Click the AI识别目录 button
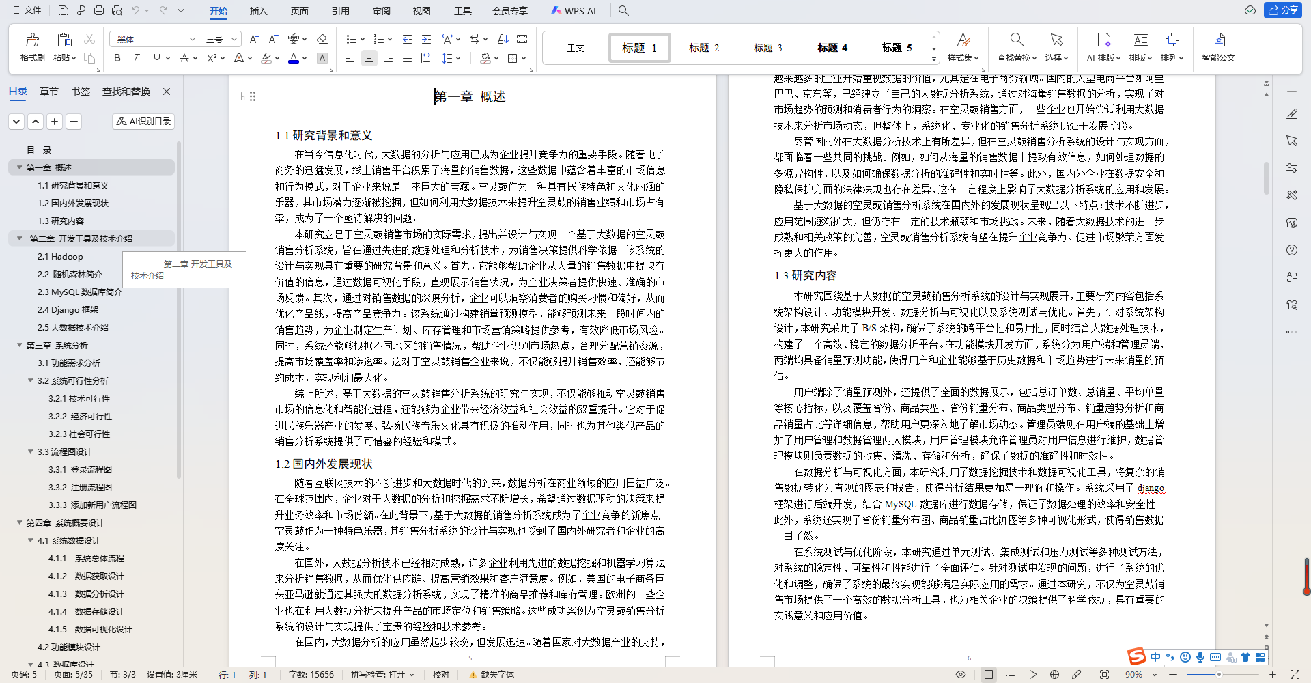The image size is (1311, 683). 143,122
